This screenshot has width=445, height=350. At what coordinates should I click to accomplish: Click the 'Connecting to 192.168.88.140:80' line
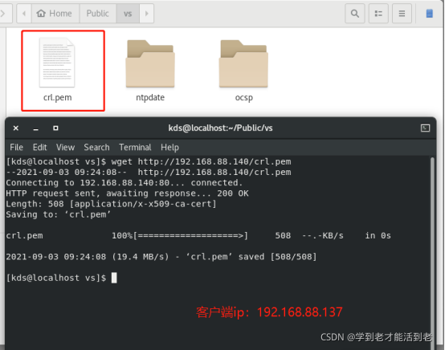[x=125, y=183]
